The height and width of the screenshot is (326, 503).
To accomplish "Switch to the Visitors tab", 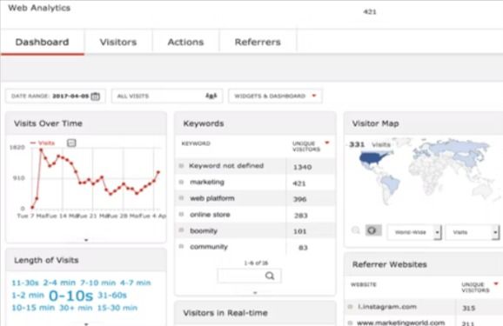I will [x=118, y=42].
